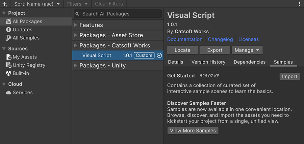
Task: Click the Unity Registry icon
Action: pyautogui.click(x=8, y=65)
